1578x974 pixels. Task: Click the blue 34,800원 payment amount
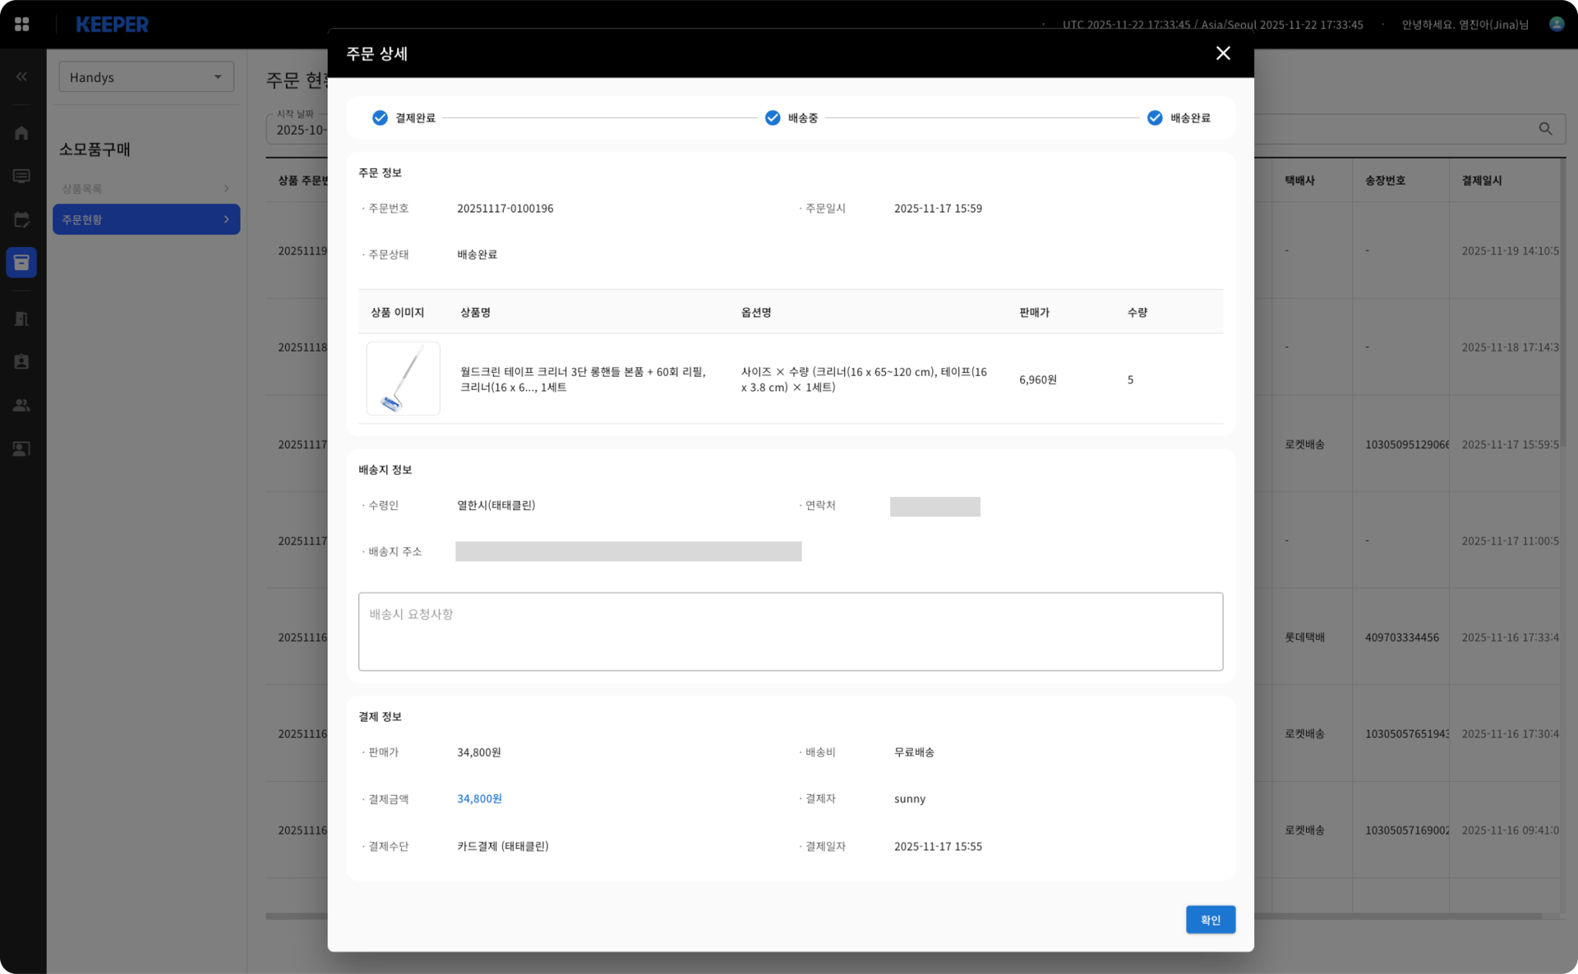[x=479, y=798]
